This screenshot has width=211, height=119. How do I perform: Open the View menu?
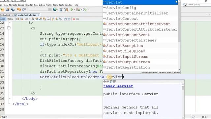pos(6,5)
